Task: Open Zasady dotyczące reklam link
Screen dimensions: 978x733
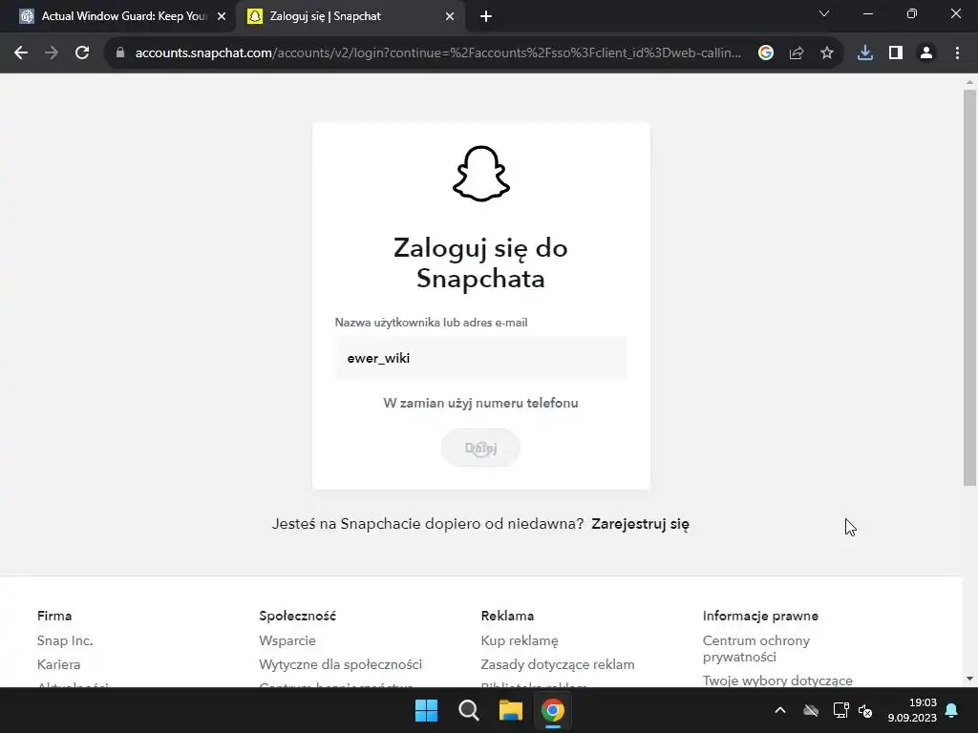Action: click(x=558, y=664)
